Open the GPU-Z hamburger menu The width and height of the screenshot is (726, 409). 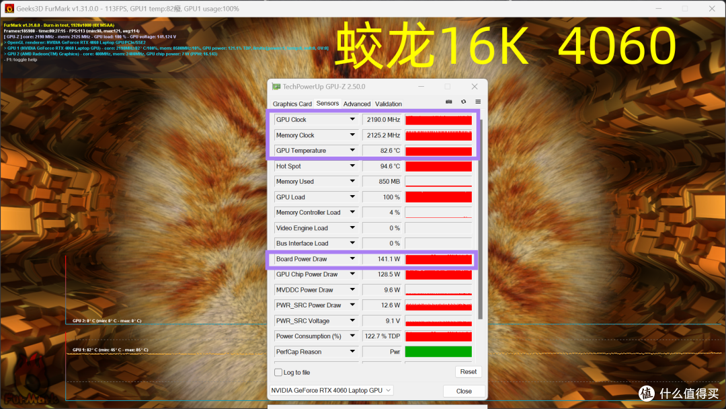tap(478, 102)
